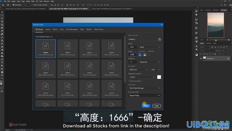The image size is (232, 131).
Task: Toggle the Auto-Select checkbox
Action: pos(14,5)
